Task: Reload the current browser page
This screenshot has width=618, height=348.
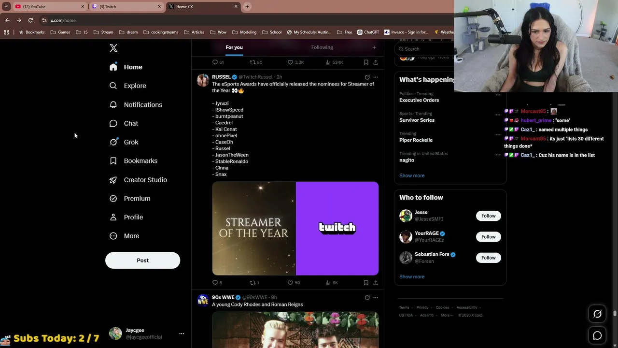Action: [30, 20]
